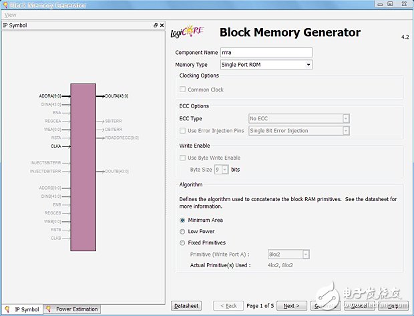Open the Byte Size dropdown
414x316 pixels.
(224, 170)
